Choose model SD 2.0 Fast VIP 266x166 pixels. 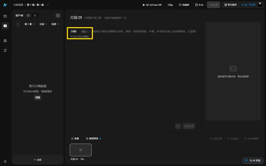[152, 5]
